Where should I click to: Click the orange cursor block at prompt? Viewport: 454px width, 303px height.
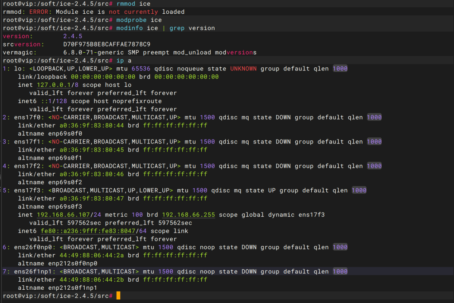pyautogui.click(x=118, y=295)
